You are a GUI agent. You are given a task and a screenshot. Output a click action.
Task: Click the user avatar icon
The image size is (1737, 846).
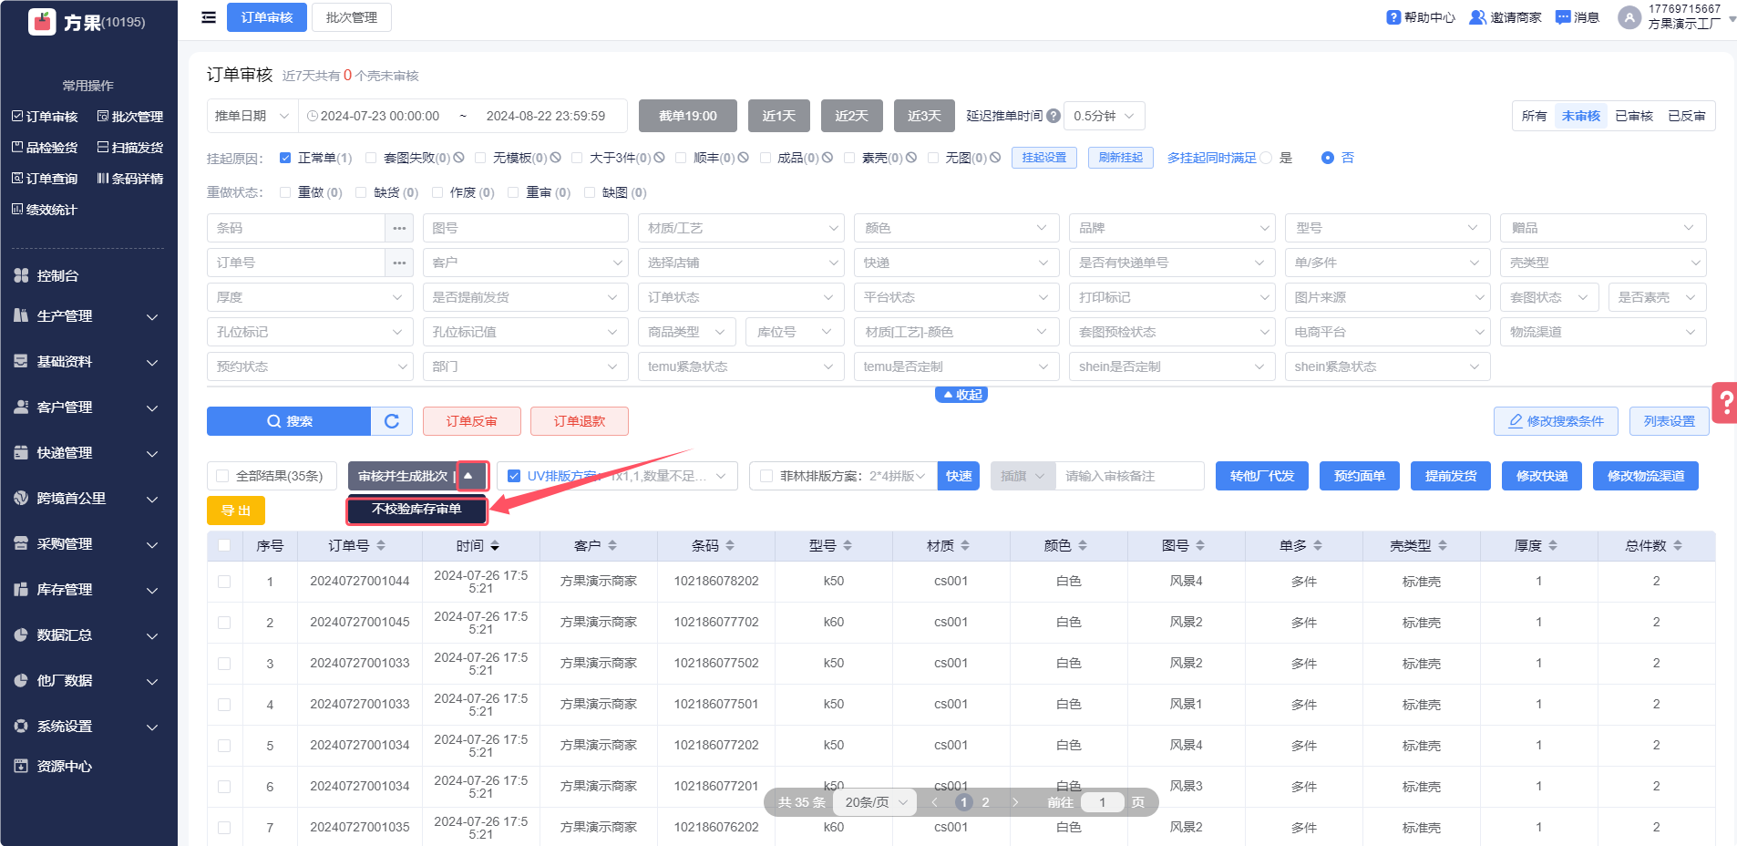click(x=1629, y=17)
